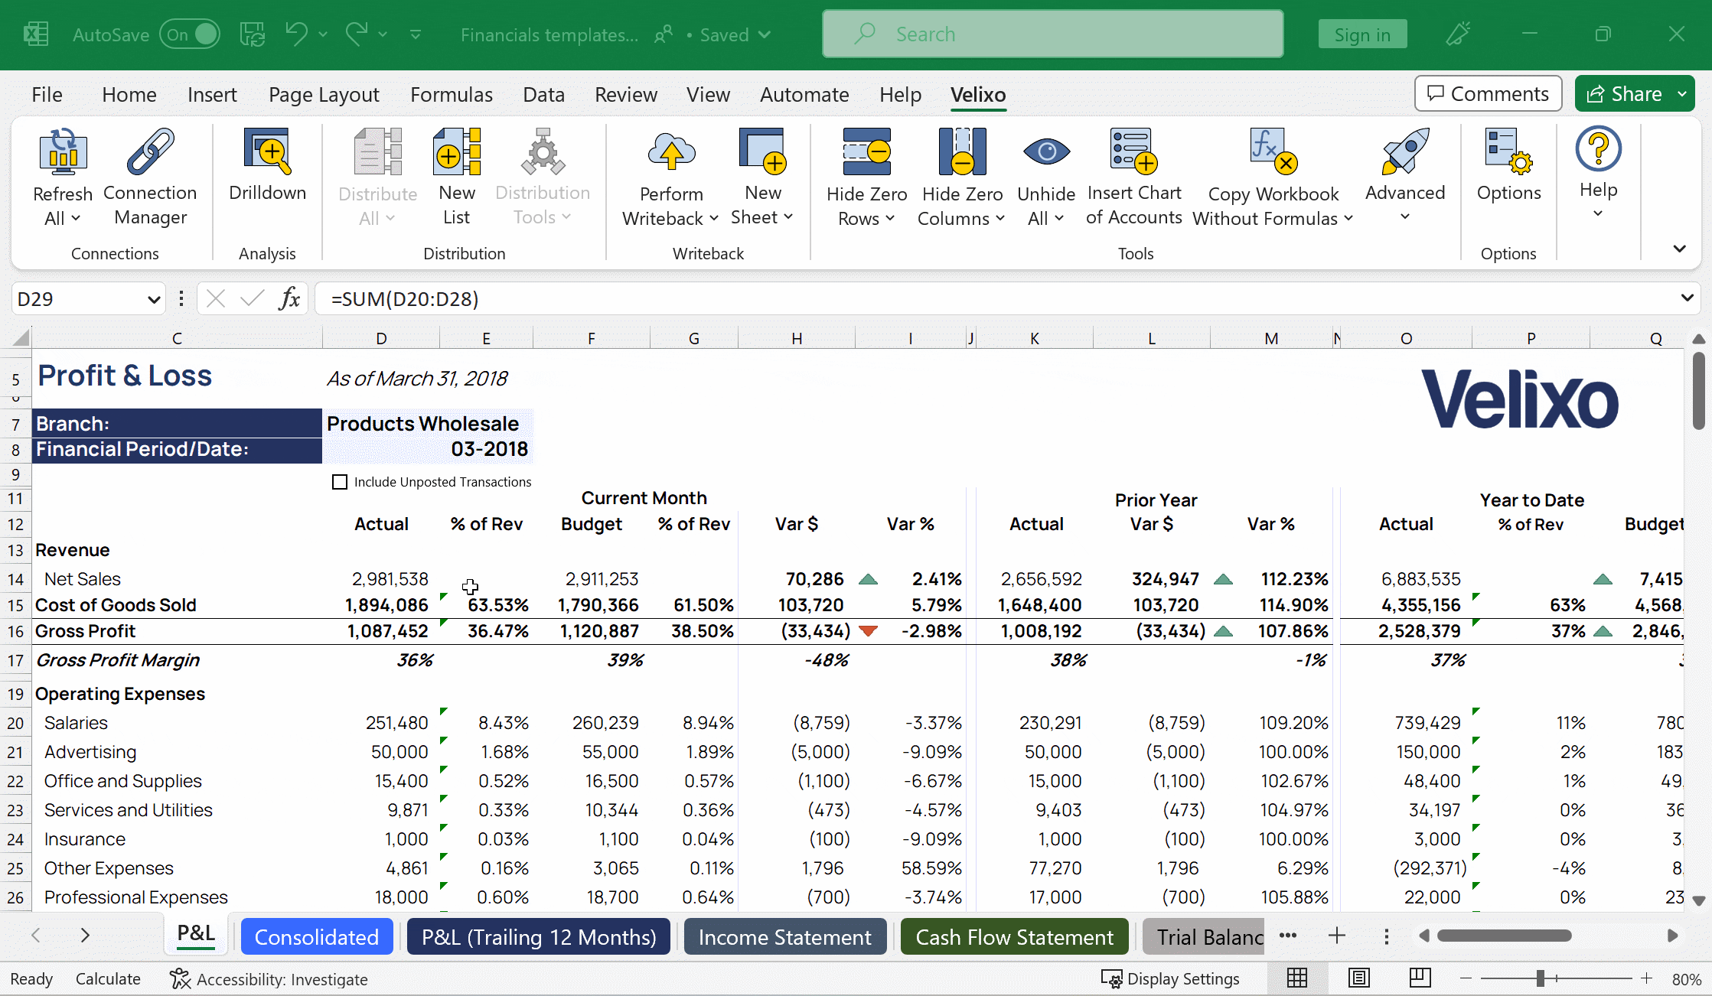This screenshot has width=1712, height=996.
Task: Click Copy Workbook Without Formulas icon
Action: click(x=1273, y=151)
